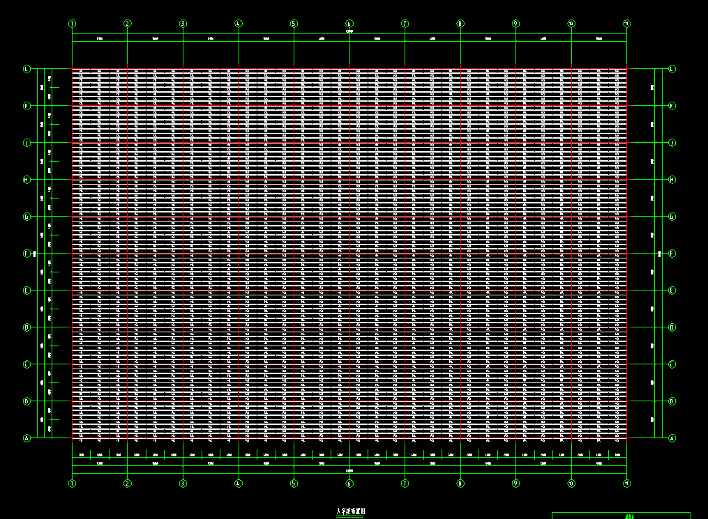Image resolution: width=708 pixels, height=519 pixels.
Task: Select axis bubble E on the left side
Action: pyautogui.click(x=27, y=291)
